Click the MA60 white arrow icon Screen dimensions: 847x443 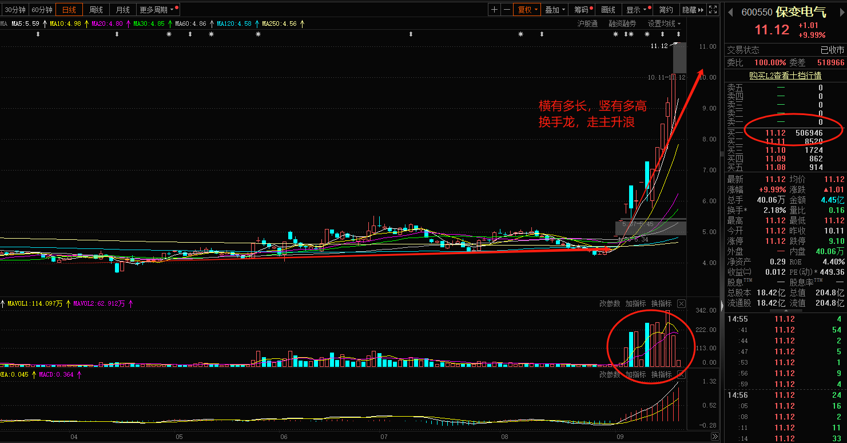[x=211, y=24]
